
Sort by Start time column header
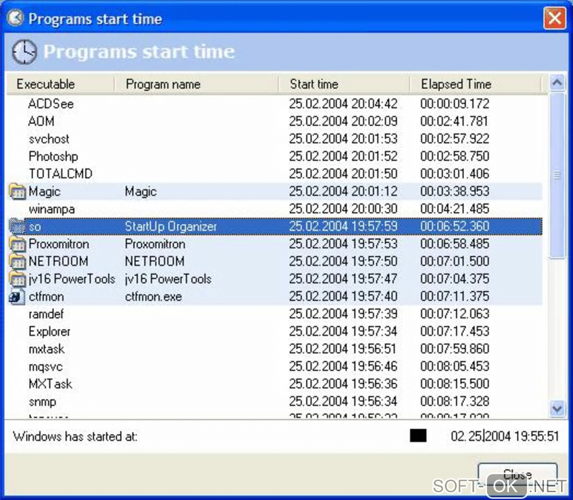pyautogui.click(x=344, y=84)
